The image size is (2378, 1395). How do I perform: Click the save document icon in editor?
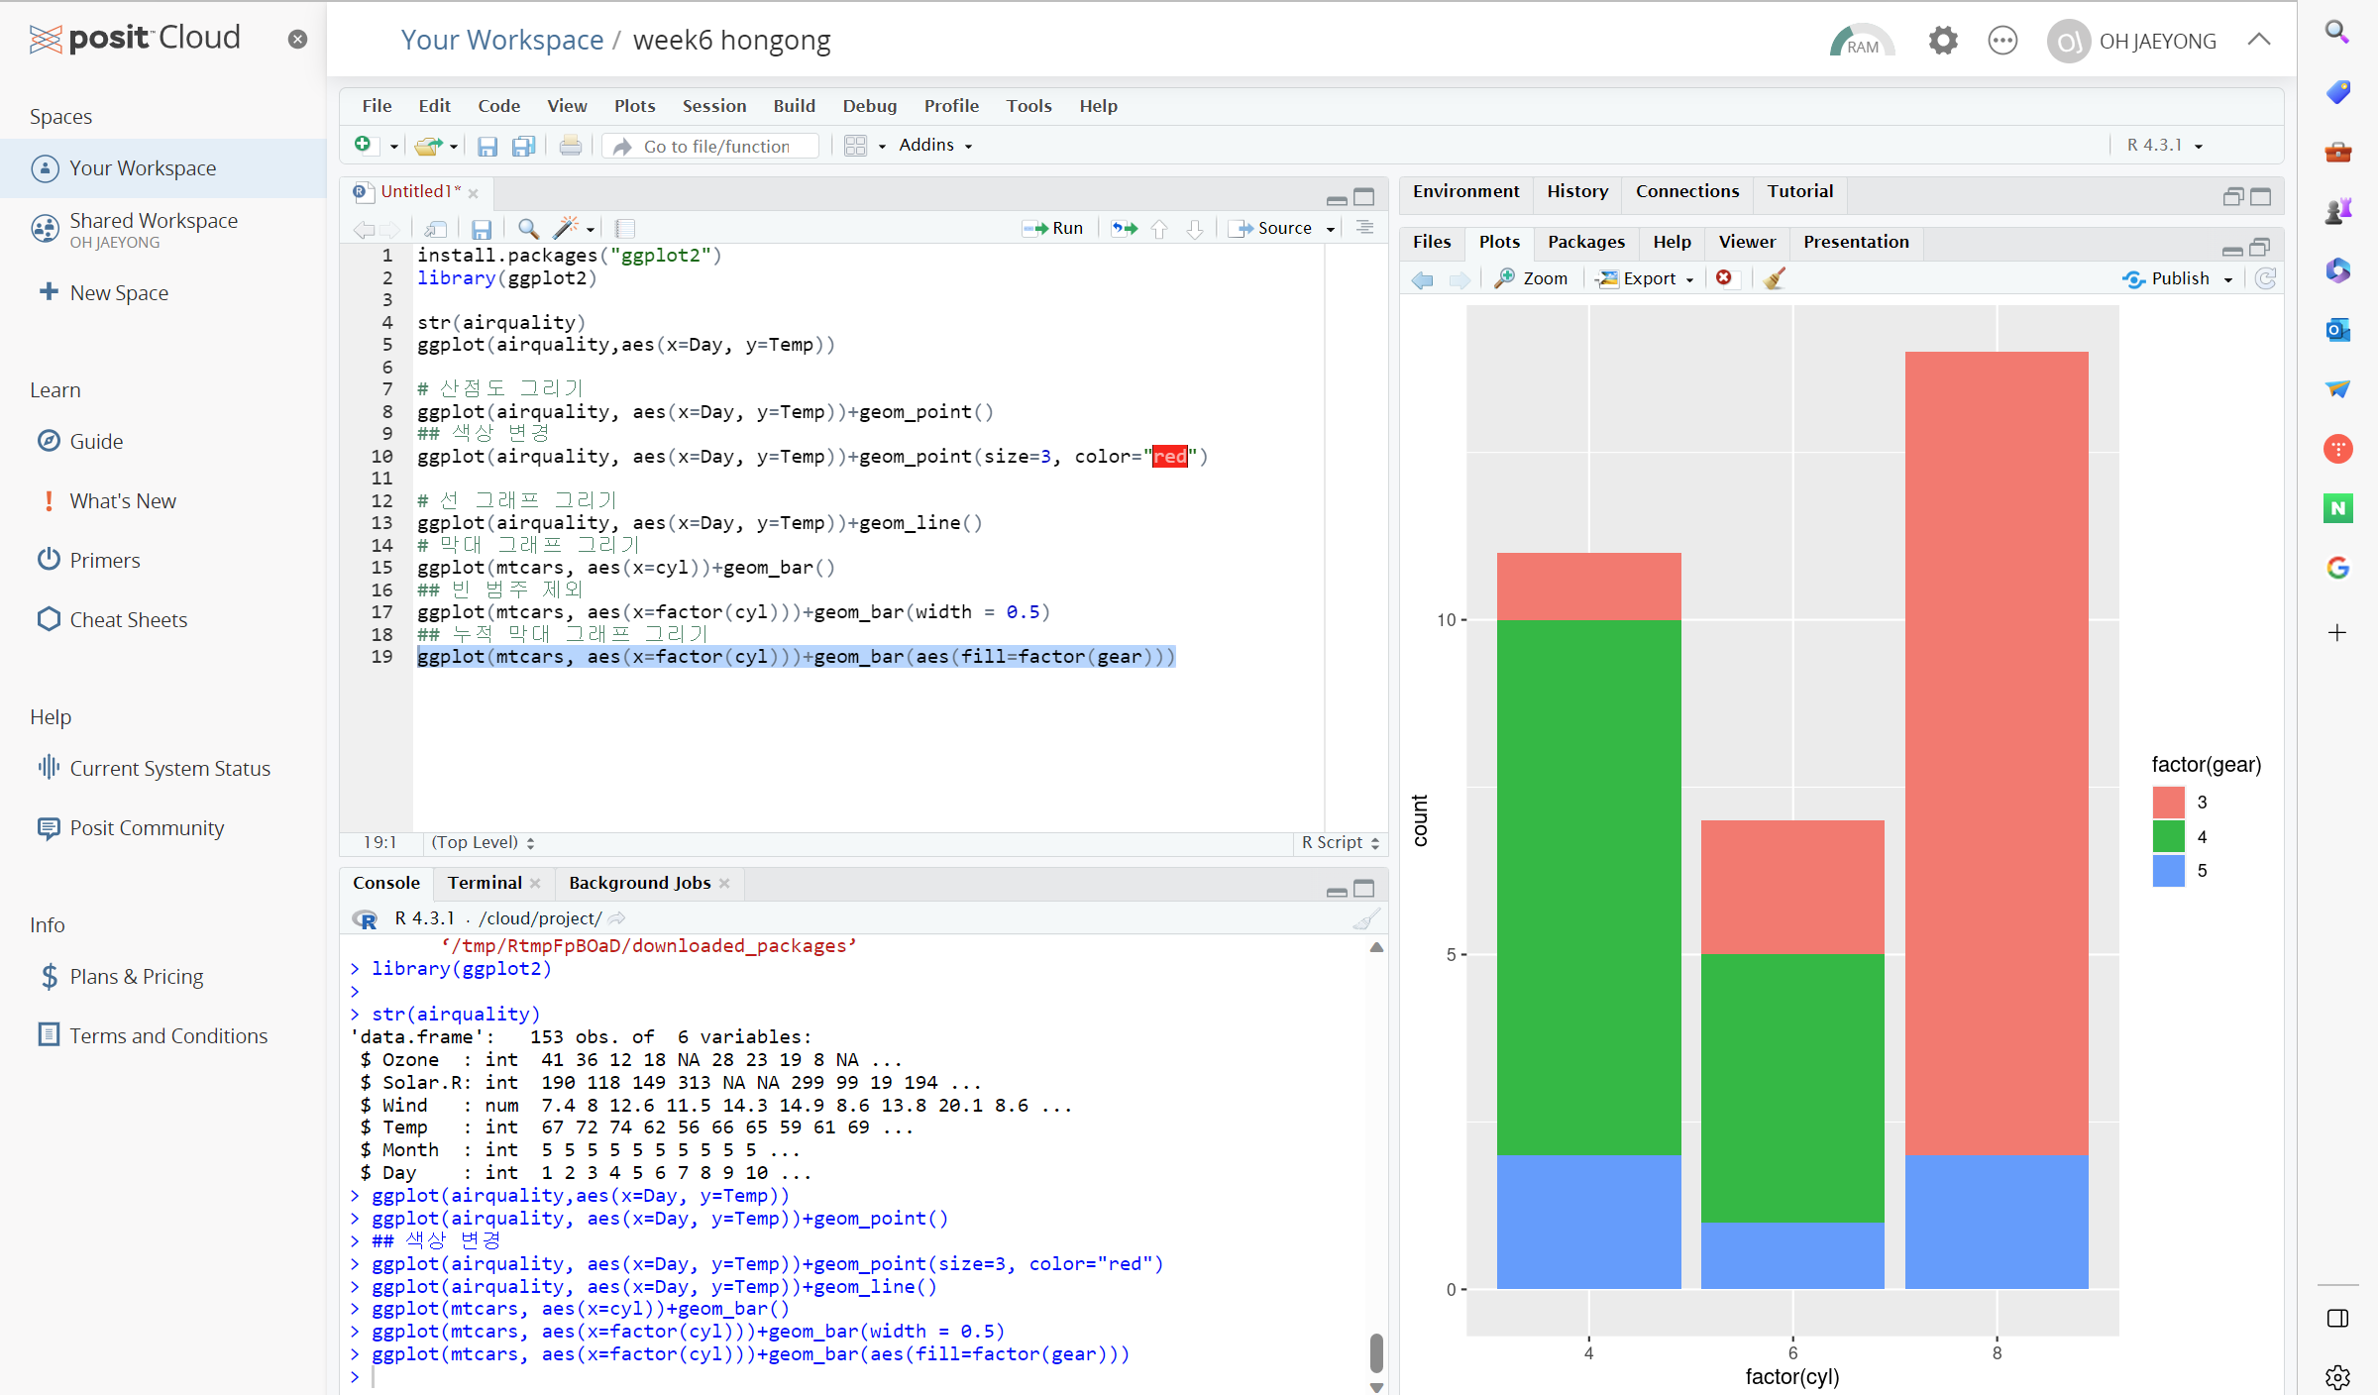click(482, 230)
